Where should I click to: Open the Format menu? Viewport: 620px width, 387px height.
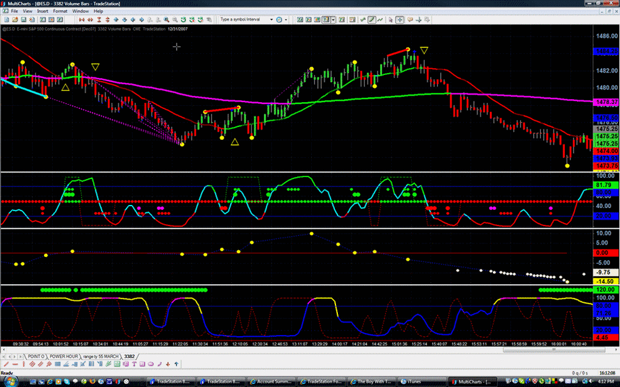60,11
